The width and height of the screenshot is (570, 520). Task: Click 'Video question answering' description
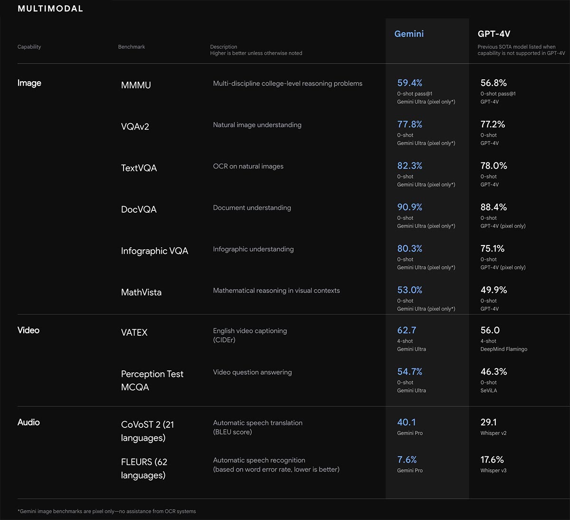pyautogui.click(x=252, y=372)
